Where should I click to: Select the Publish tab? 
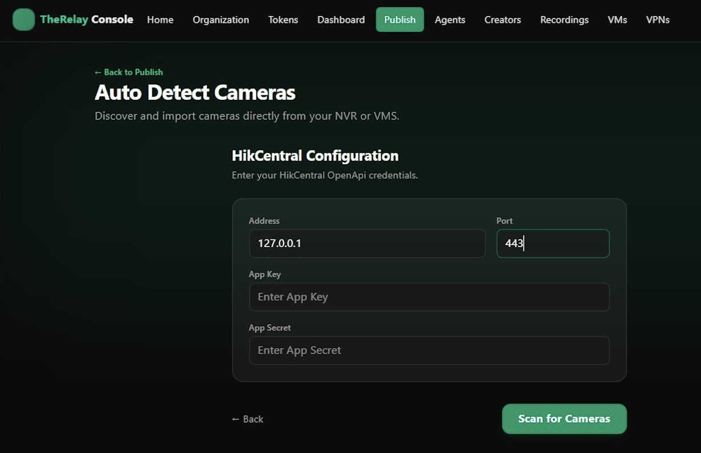coord(400,19)
